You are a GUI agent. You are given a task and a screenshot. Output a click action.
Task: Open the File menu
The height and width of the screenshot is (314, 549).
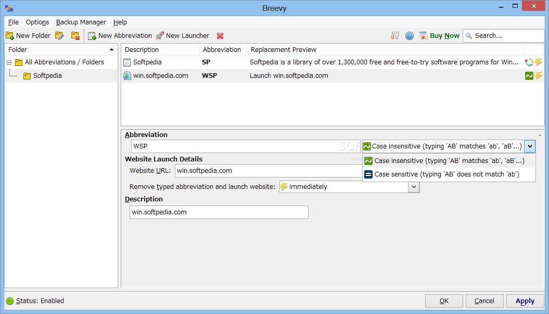14,22
